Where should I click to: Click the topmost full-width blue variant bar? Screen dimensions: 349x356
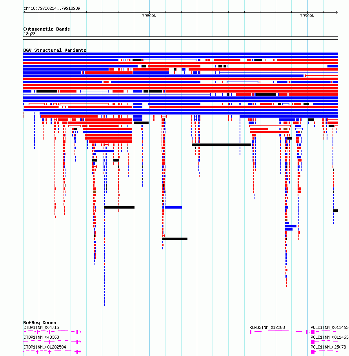[x=180, y=54]
